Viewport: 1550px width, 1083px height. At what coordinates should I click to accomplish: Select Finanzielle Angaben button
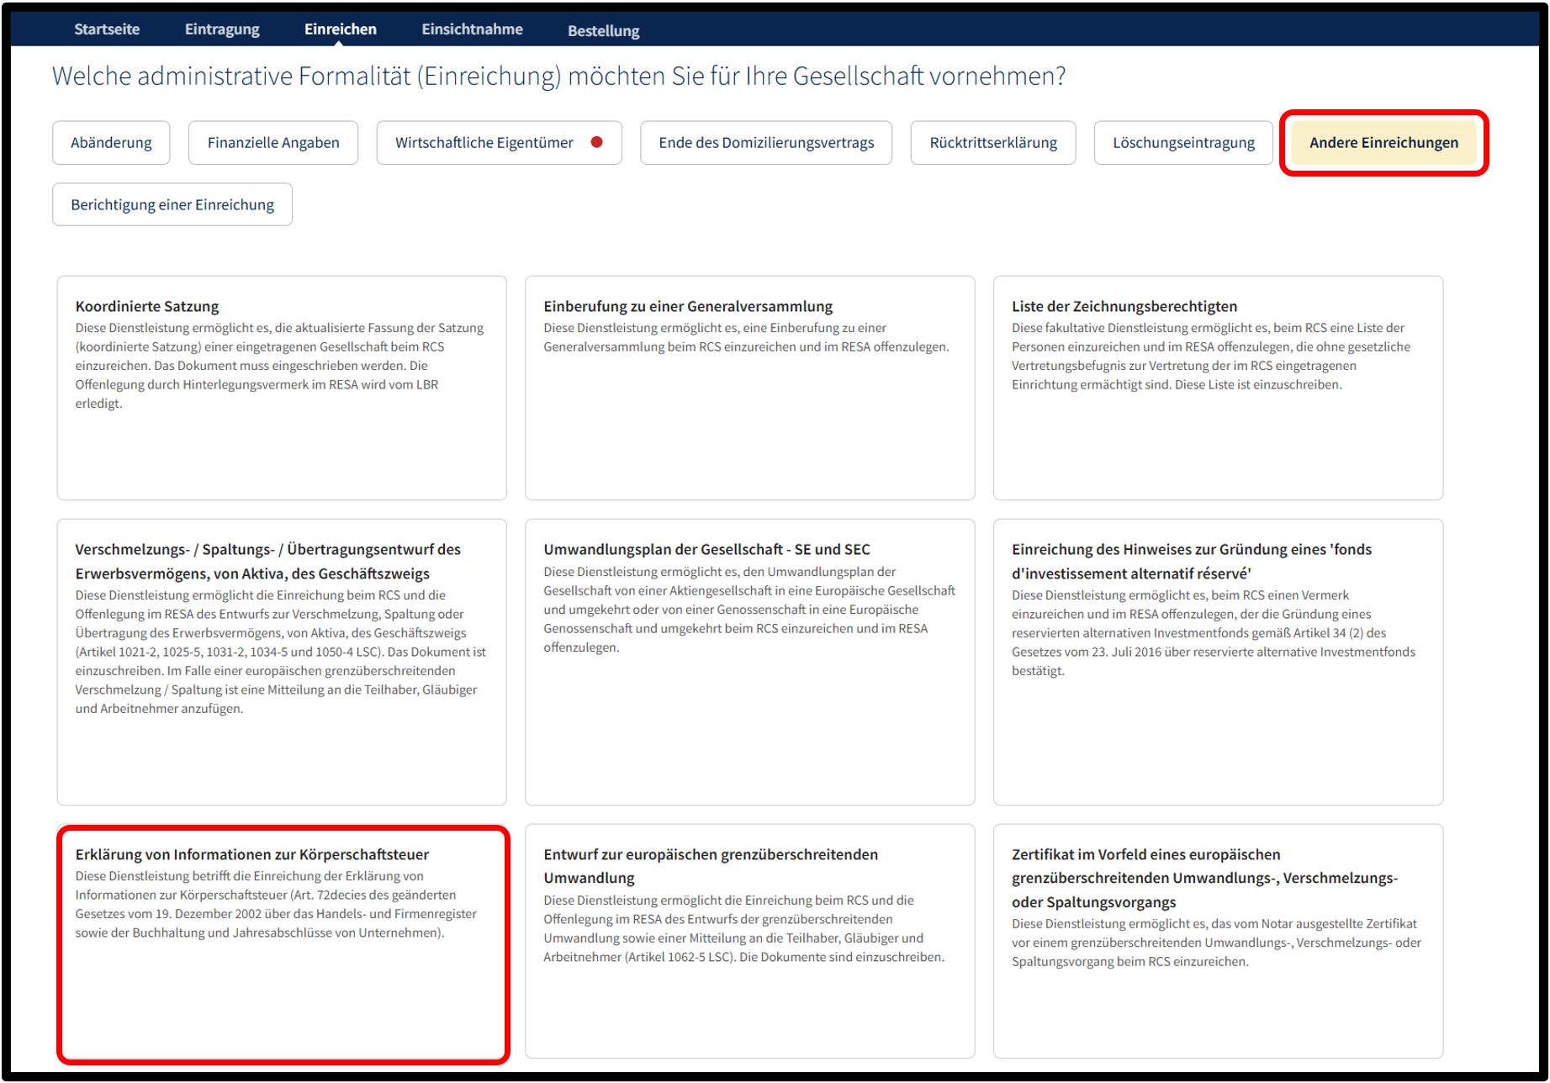pyautogui.click(x=273, y=143)
